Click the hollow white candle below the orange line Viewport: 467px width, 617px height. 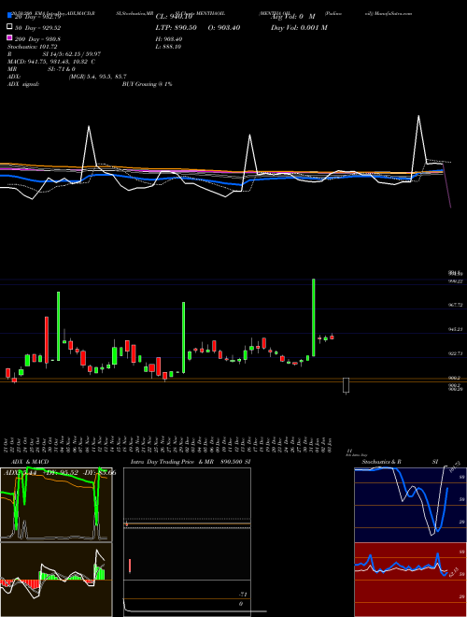coord(346,385)
